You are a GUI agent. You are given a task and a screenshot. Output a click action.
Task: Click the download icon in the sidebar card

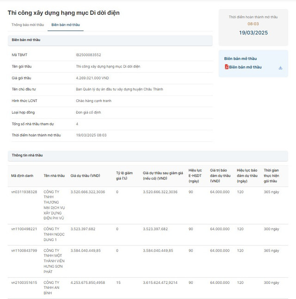280,67
